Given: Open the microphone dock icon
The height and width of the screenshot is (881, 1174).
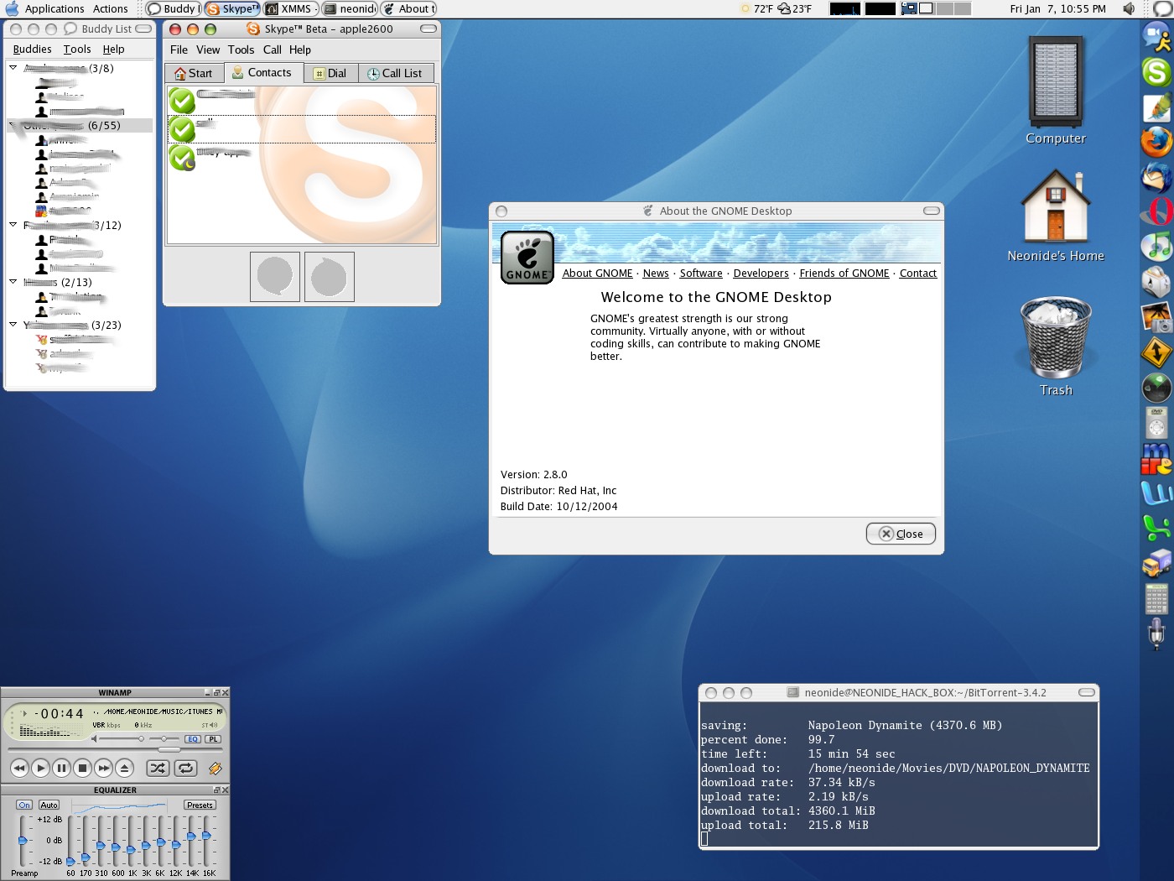Looking at the screenshot, I should point(1156,633).
